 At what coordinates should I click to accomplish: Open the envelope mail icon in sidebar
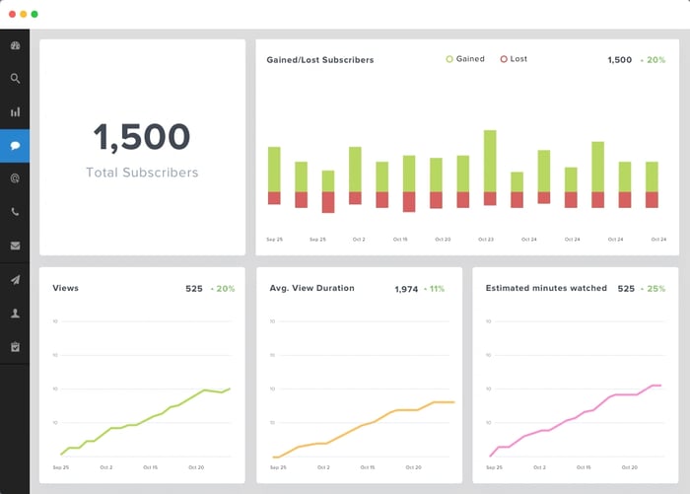[15, 246]
